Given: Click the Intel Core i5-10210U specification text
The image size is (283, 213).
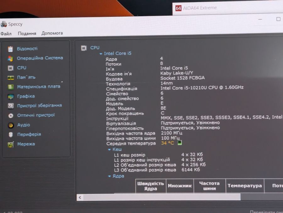Looking at the screenshot, I should 202,87.
